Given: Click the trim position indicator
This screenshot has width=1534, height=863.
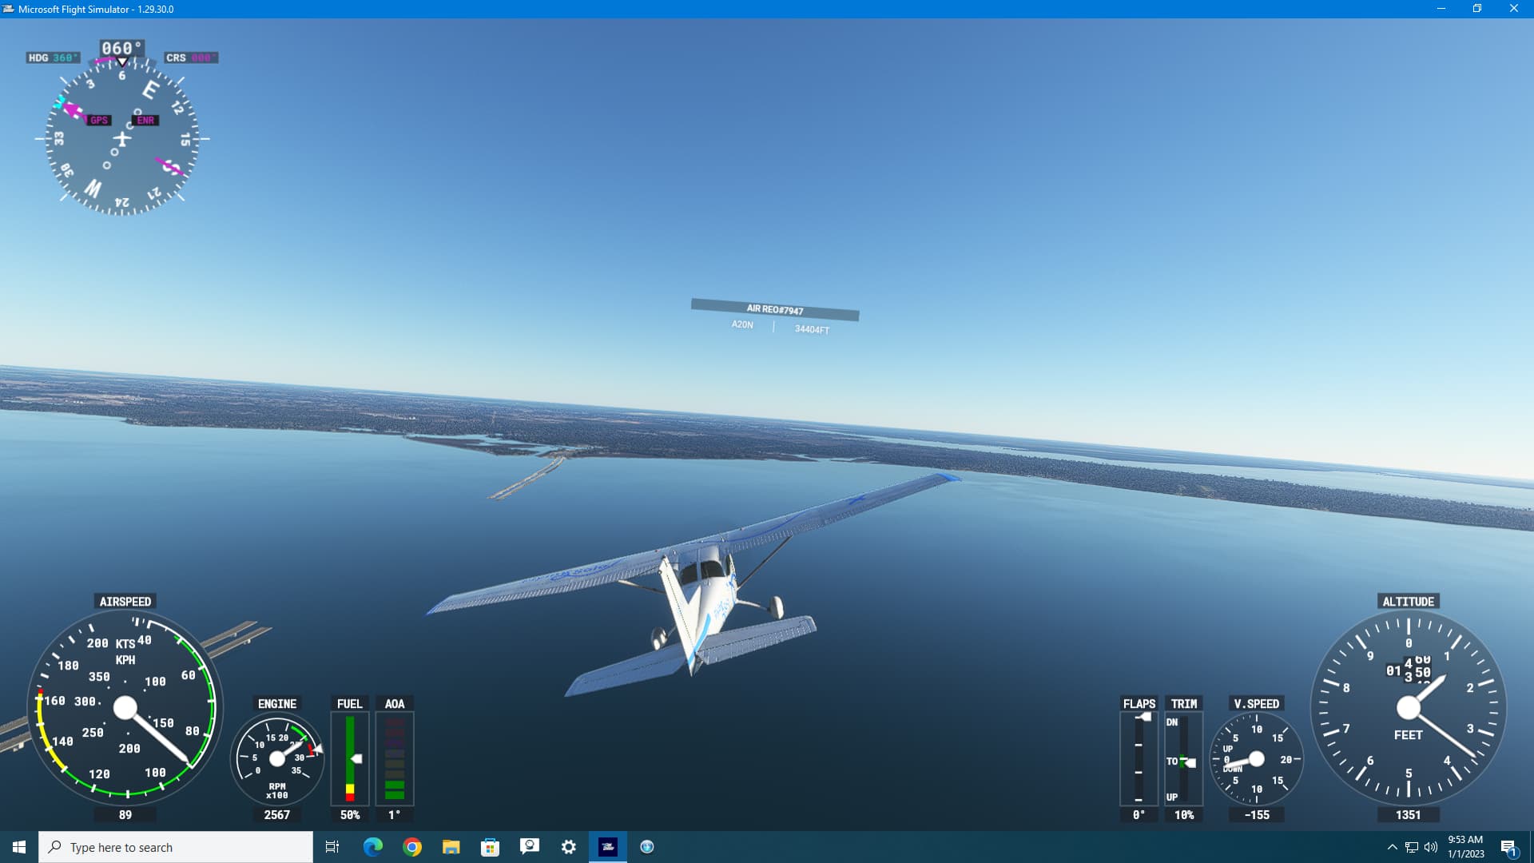Looking at the screenshot, I should tap(1184, 758).
